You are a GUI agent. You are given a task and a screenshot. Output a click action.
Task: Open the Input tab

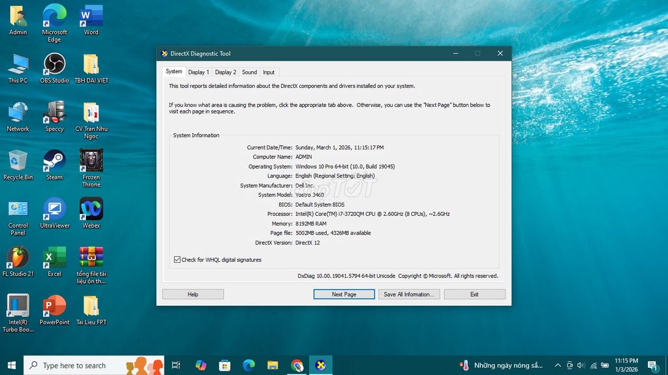tap(268, 72)
